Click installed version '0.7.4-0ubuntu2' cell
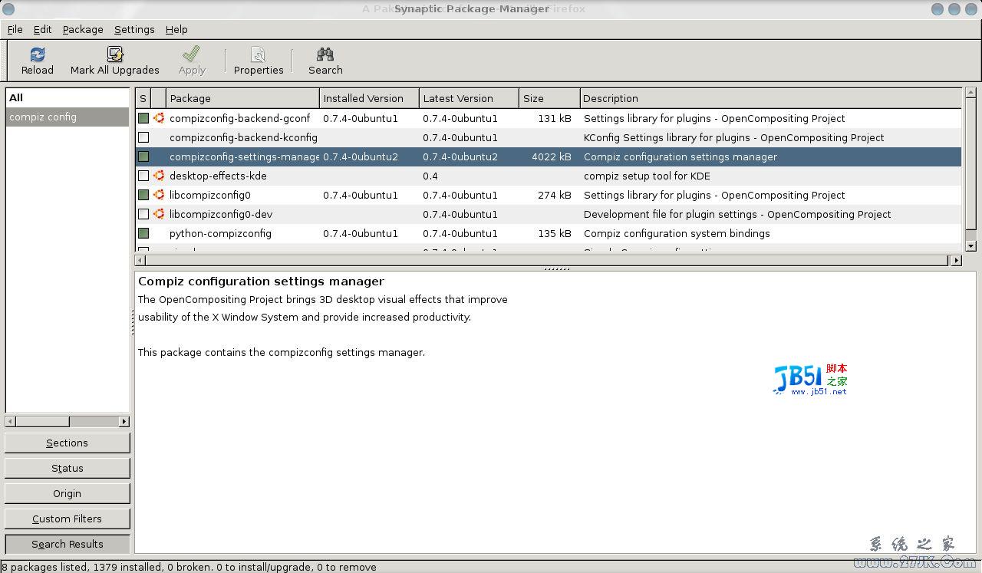 click(x=361, y=156)
